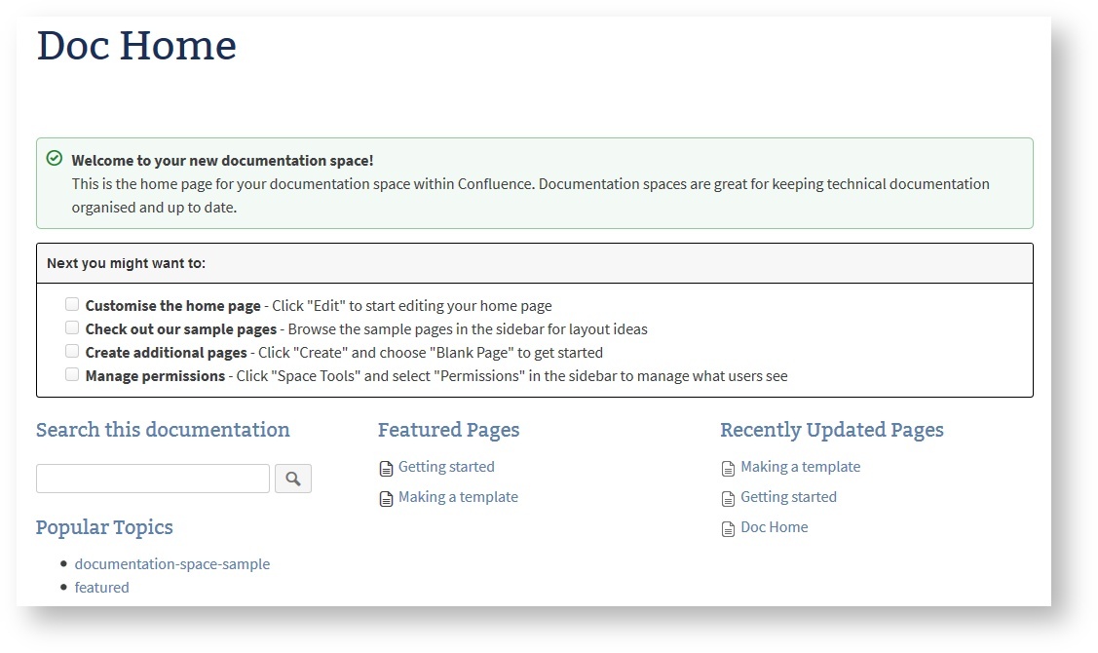Check the Check out our sample pages box

pyautogui.click(x=72, y=328)
